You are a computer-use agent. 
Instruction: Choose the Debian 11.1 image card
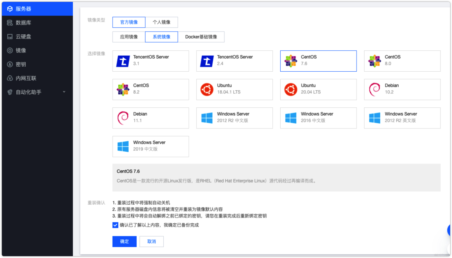[x=151, y=118]
